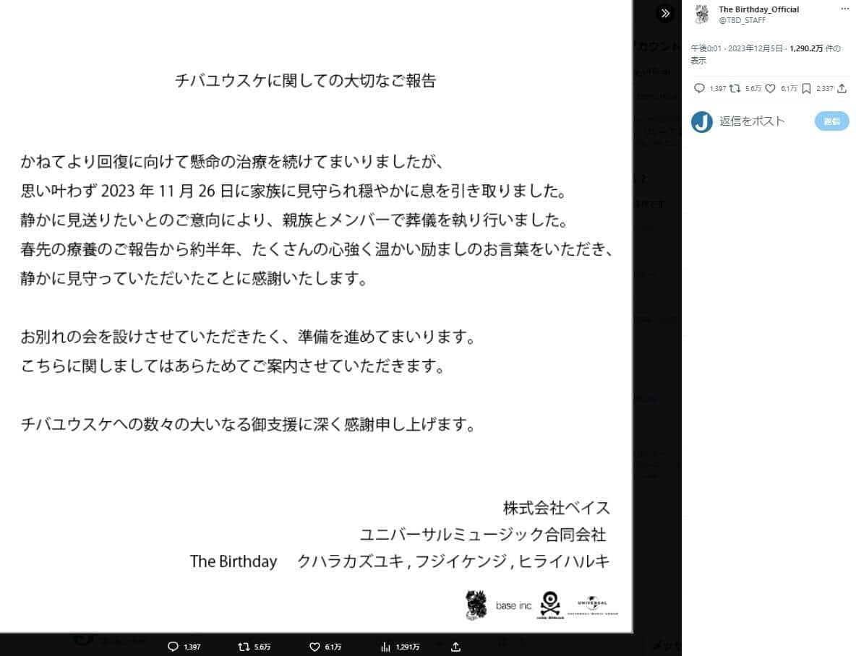Click the share icon below the image
Screen dimensions: 856x656
coord(455,647)
